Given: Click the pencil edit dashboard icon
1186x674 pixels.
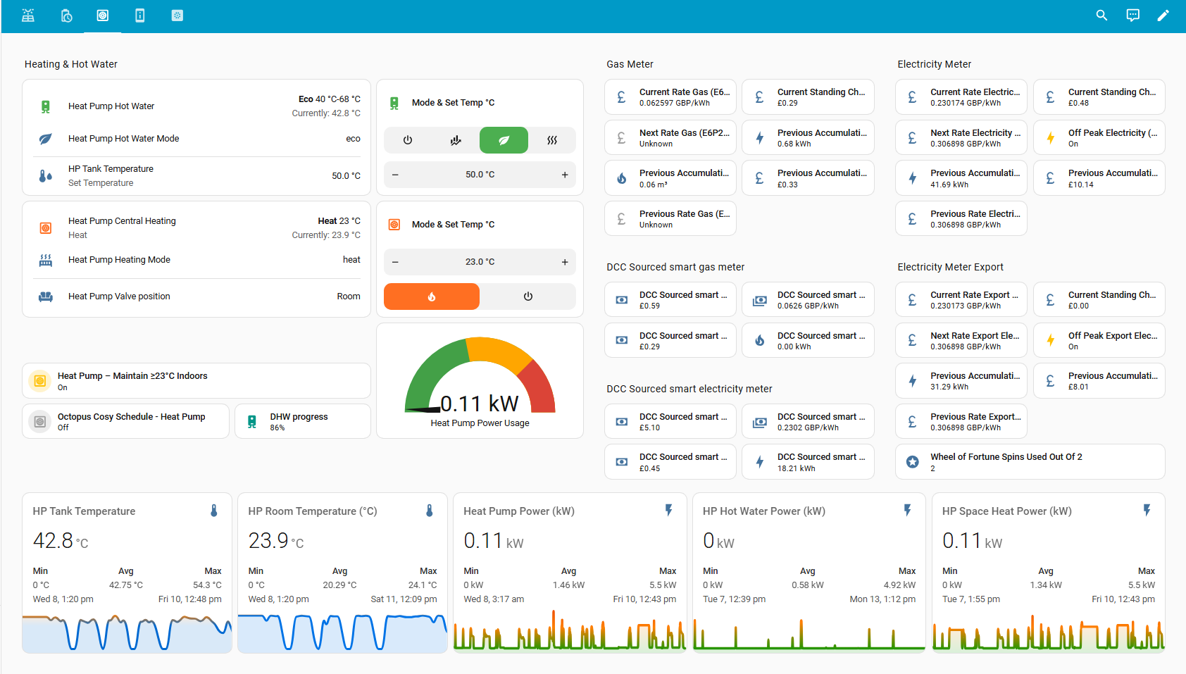Looking at the screenshot, I should [1163, 15].
